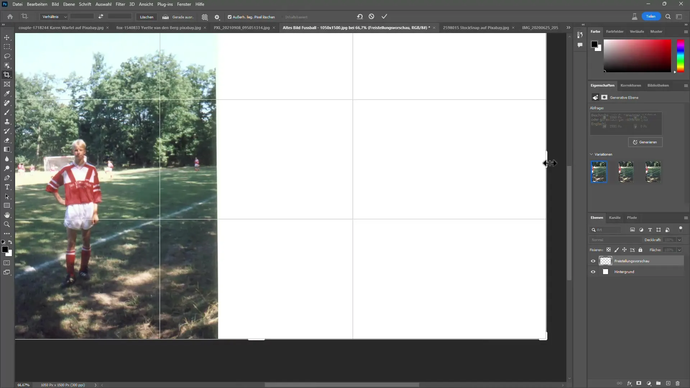The width and height of the screenshot is (690, 388).
Task: Show more document tabs chevron
Action: click(568, 28)
